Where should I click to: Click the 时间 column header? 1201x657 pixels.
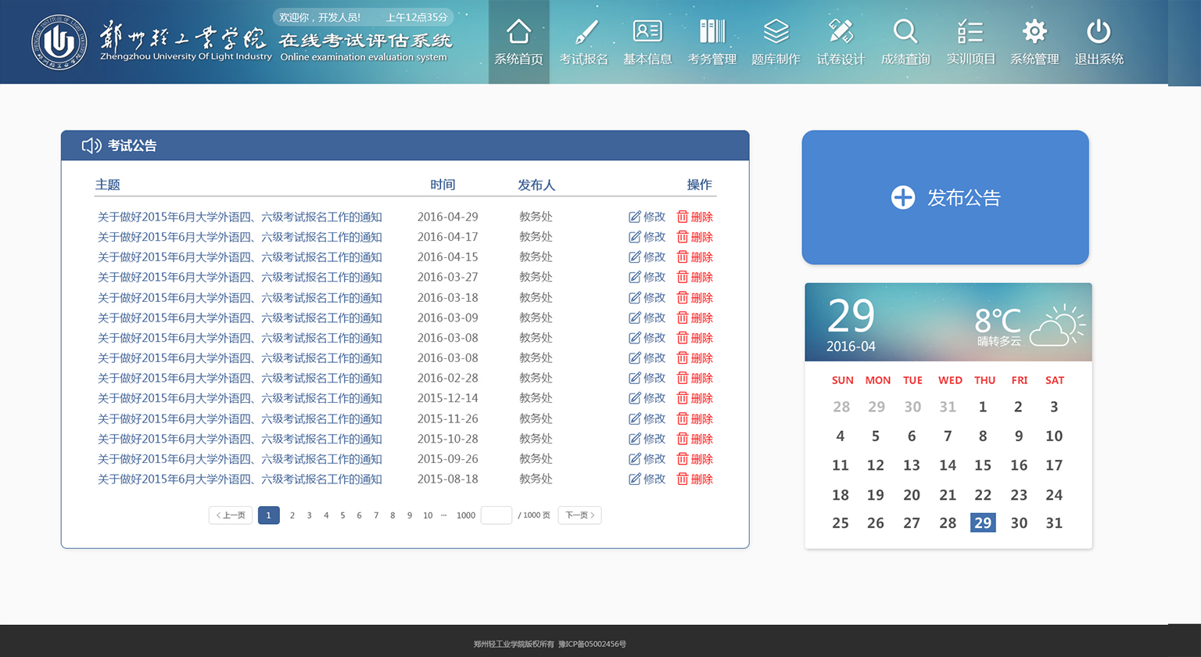click(x=443, y=185)
